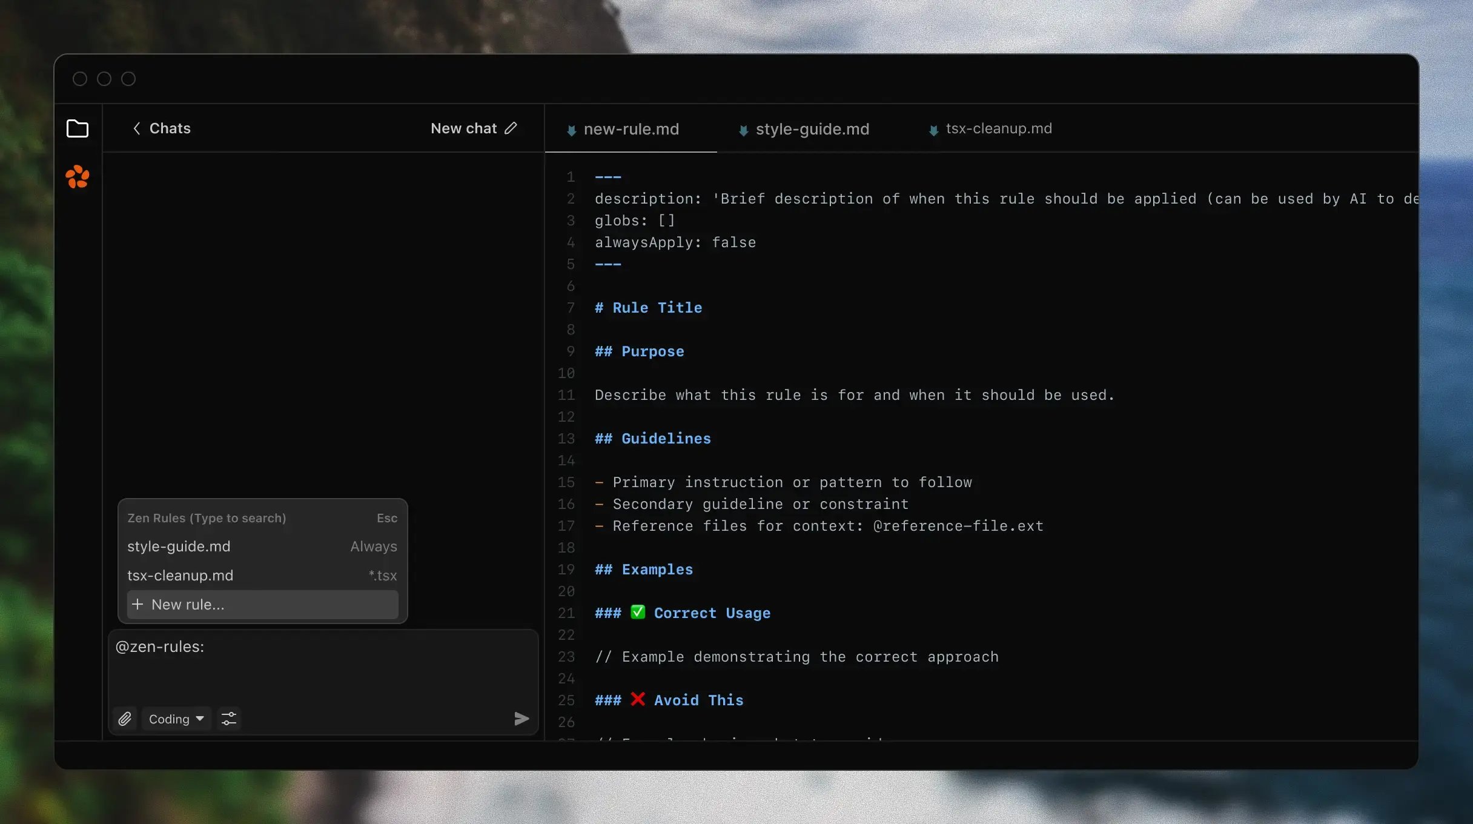Viewport: 1473px width, 824px height.
Task: Open the folder panel in the sidebar
Action: point(78,128)
